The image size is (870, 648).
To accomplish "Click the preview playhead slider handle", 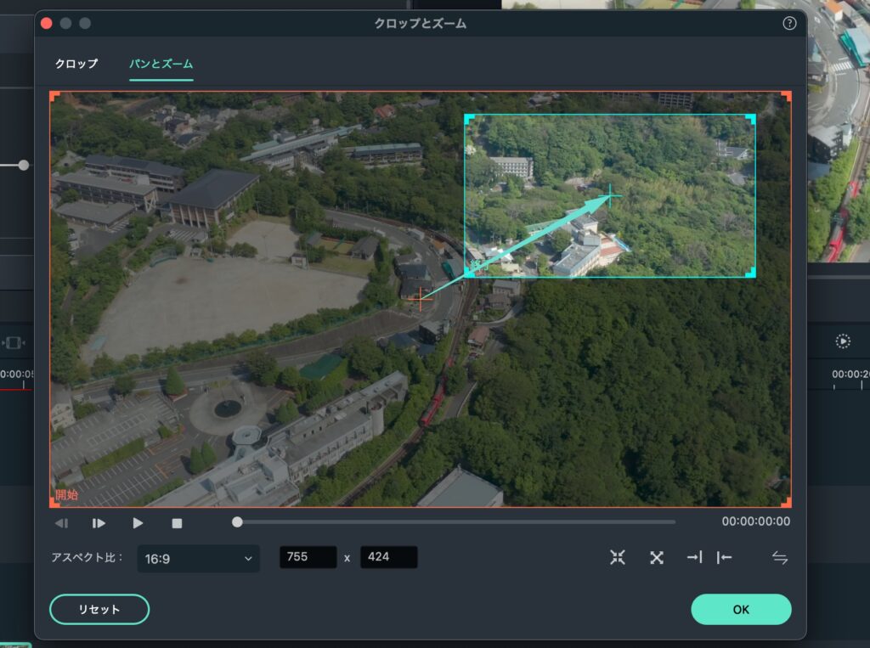I will pyautogui.click(x=237, y=521).
